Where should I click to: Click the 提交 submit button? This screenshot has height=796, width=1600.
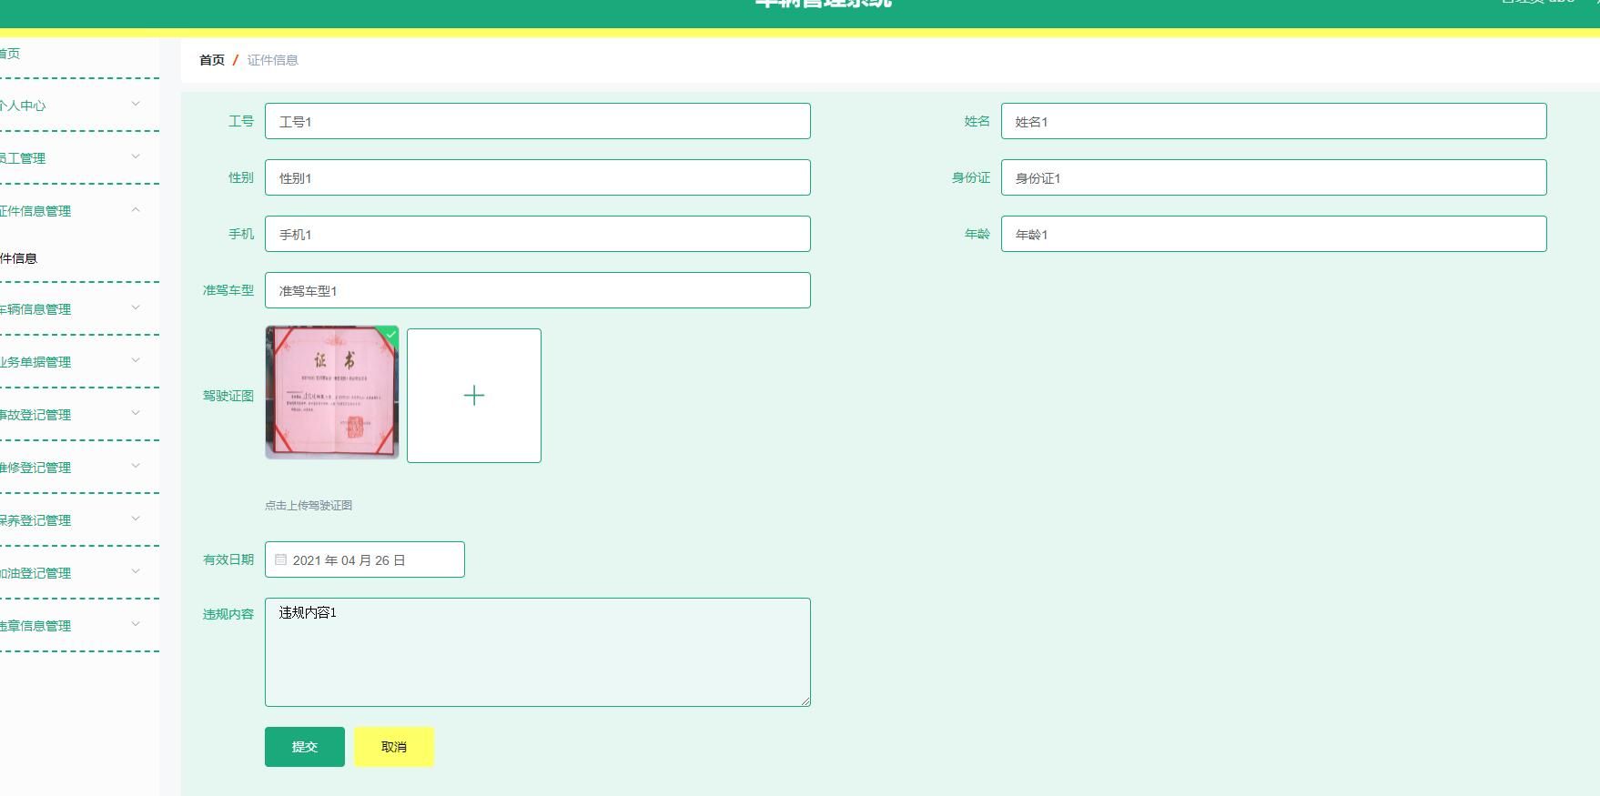(x=304, y=747)
